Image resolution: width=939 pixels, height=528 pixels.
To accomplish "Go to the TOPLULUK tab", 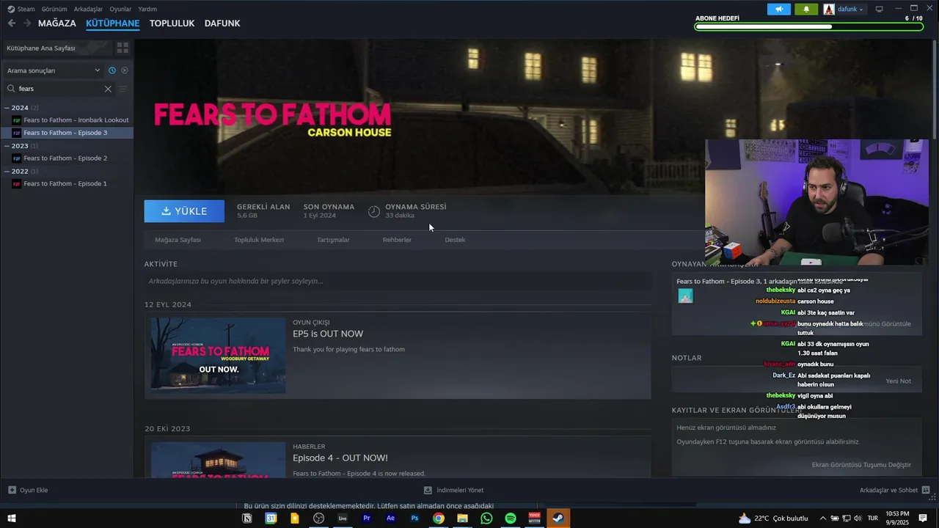I will (x=172, y=23).
